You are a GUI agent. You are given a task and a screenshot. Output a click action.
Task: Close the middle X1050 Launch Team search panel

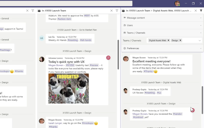point(111,11)
